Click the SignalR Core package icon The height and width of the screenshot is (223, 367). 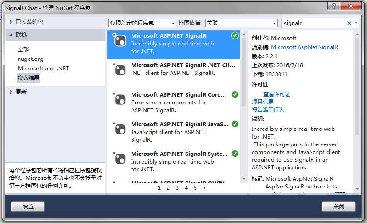tap(120, 99)
